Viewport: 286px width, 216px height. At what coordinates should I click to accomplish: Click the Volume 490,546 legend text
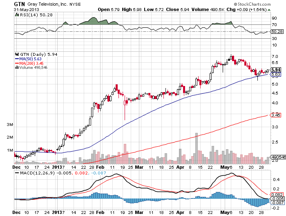(34, 68)
